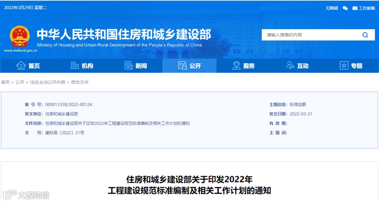This screenshot has height=202, width=379.
Task: Open the 首页 navigation tab
Action: tap(28, 65)
